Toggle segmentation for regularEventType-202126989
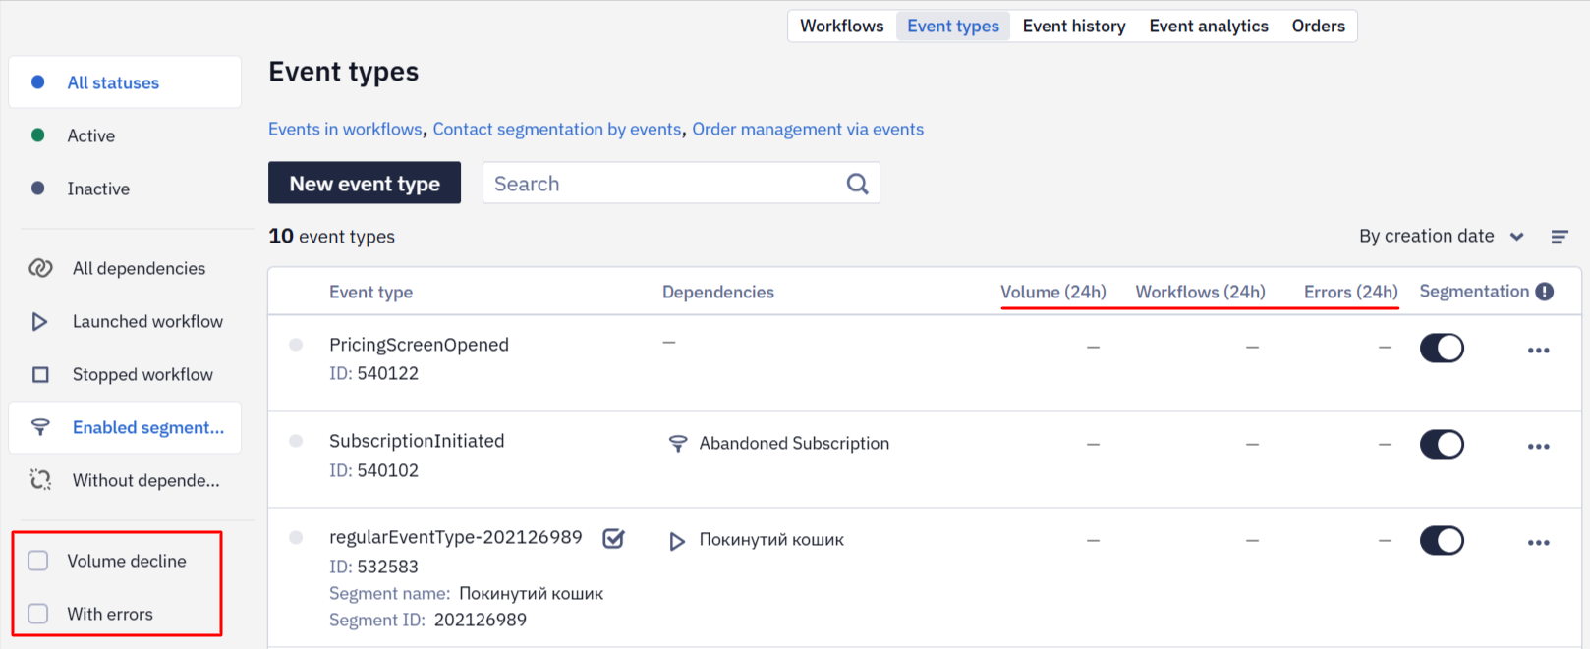The height and width of the screenshot is (649, 1590). pos(1442,540)
